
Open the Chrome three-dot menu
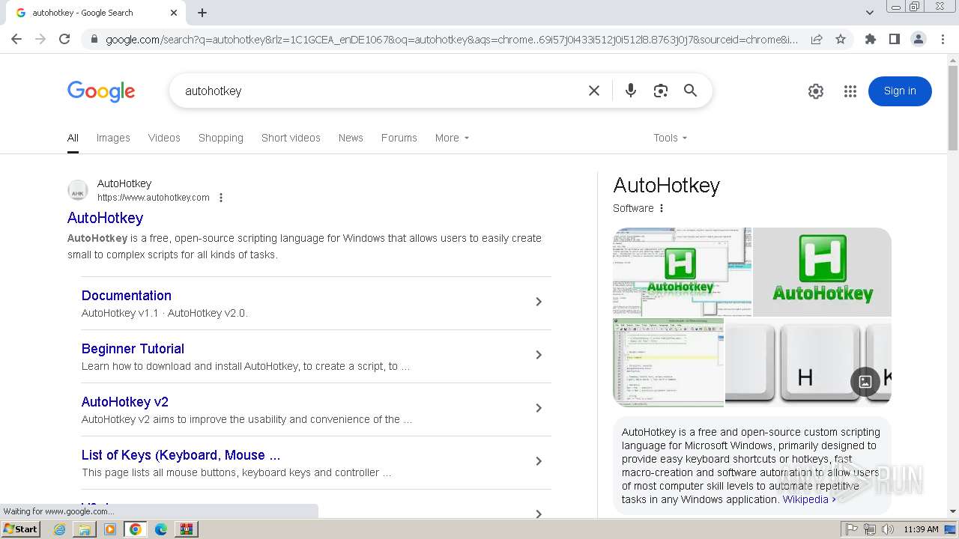[943, 39]
